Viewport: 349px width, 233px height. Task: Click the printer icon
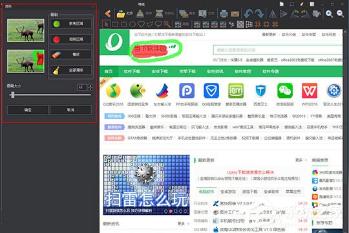pos(224,14)
